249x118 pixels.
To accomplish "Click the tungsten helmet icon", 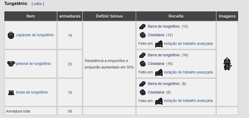I will pos(11,35).
